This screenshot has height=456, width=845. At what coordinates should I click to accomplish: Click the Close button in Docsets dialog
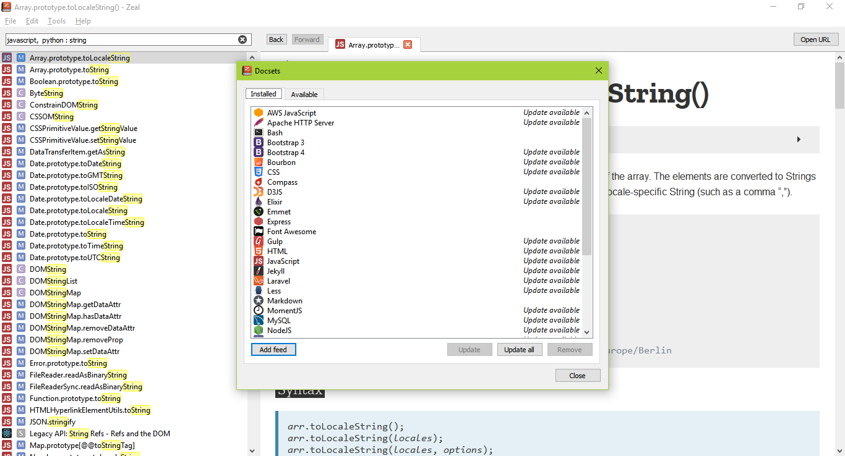(x=578, y=376)
